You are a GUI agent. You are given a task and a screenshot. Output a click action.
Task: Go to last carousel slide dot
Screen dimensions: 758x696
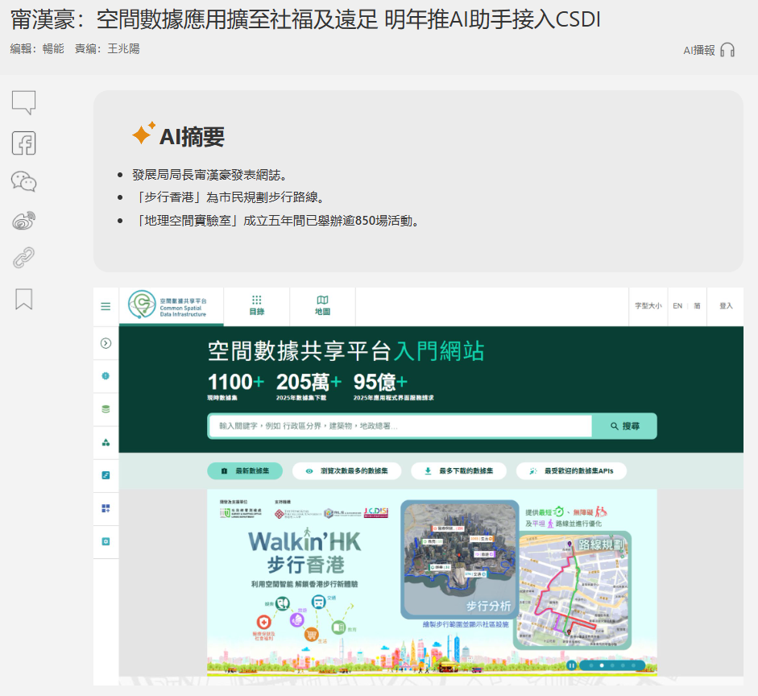click(634, 665)
